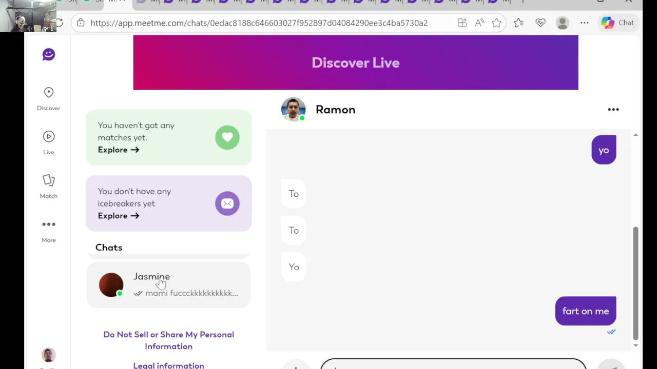Open own profile avatar at sidebar bottom
This screenshot has height=369, width=657.
(x=49, y=355)
